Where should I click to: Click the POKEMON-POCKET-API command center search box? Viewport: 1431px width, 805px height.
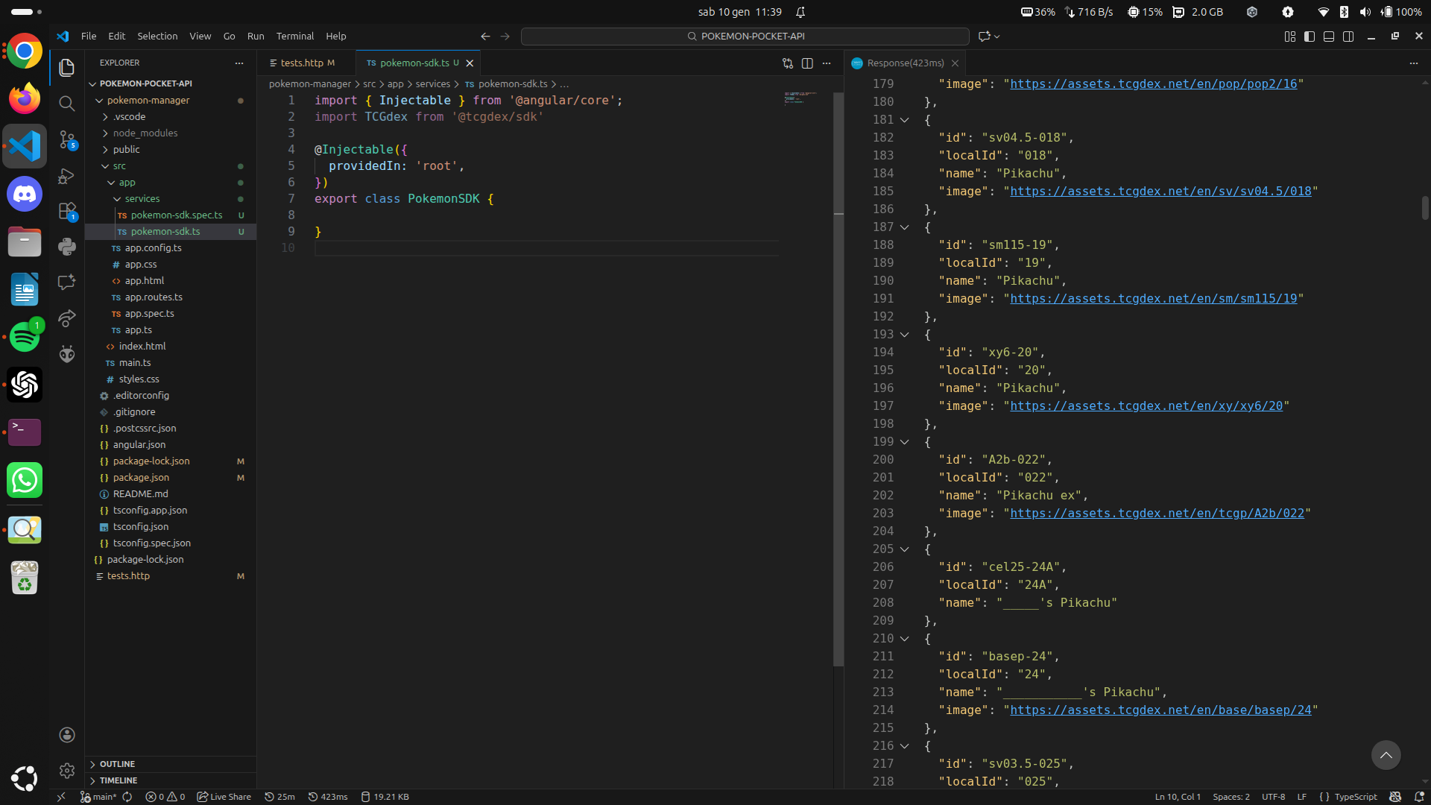[x=745, y=37]
